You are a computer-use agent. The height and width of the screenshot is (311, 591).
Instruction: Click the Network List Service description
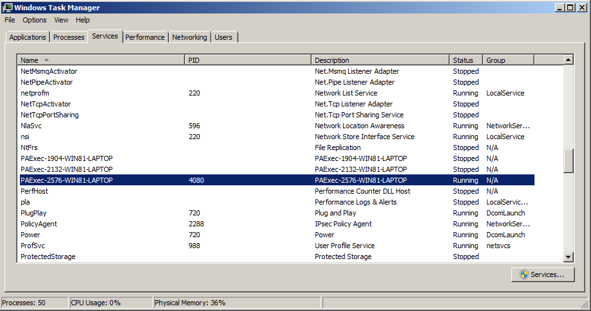346,93
